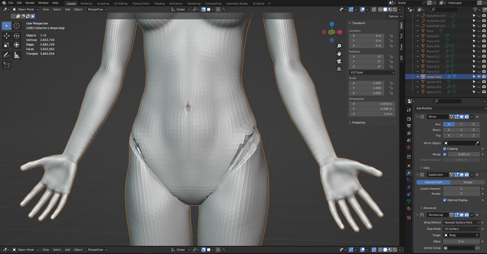Switch to orthographic view grid icon
Viewport: 487px width, 254px height.
(339, 69)
